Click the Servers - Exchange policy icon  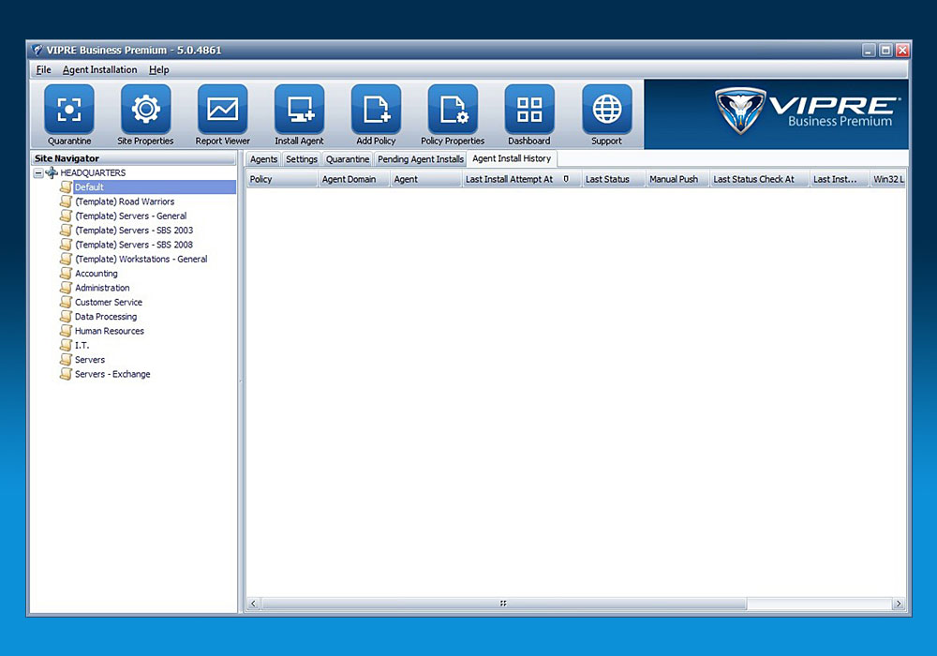[x=67, y=374]
